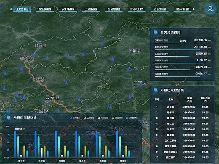Open the 工业企业 tab

91,9
